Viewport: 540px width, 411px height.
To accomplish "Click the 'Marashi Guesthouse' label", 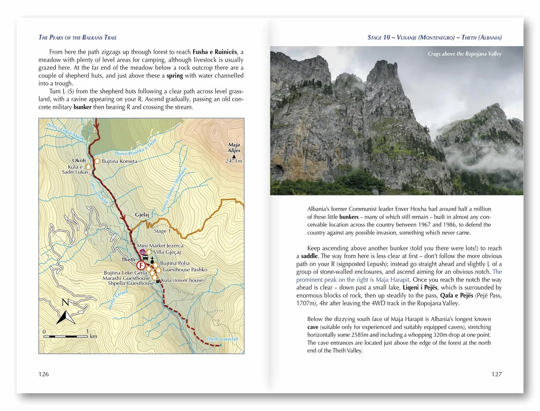I will pyautogui.click(x=126, y=278).
